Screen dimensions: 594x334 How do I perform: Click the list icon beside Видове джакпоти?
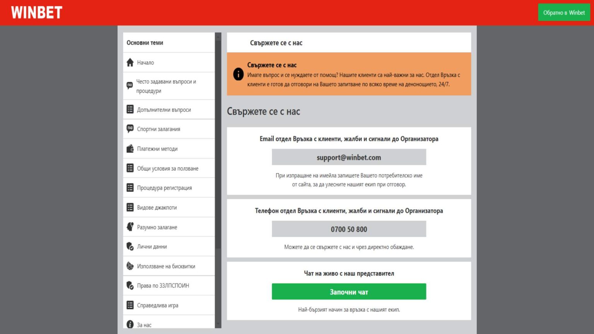(x=130, y=207)
